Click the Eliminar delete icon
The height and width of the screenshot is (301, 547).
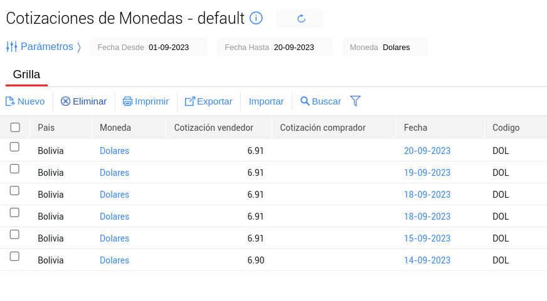65,101
